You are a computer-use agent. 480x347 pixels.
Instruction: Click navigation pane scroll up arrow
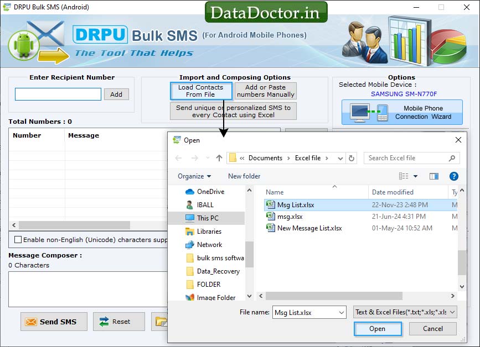[249, 190]
